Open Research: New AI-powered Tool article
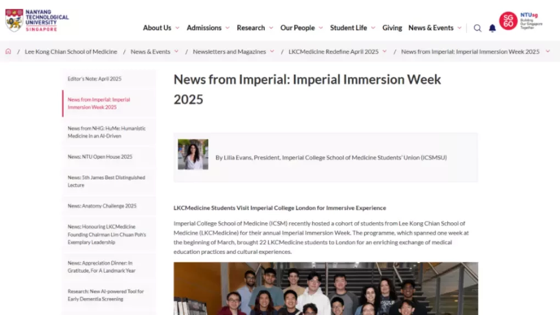The height and width of the screenshot is (315, 560). pos(109,295)
